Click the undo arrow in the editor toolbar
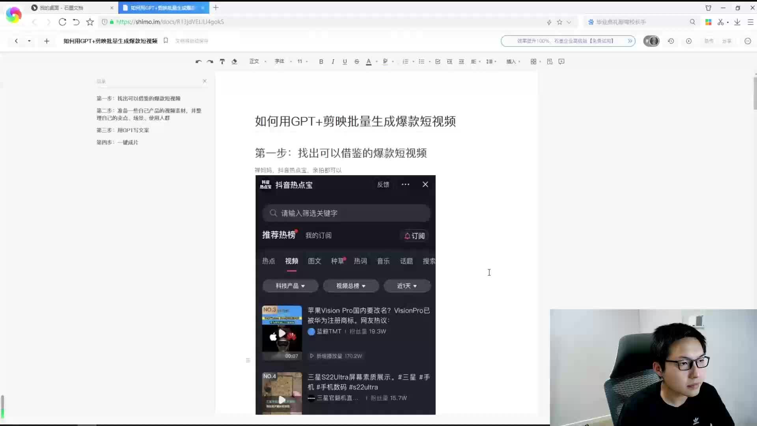757x426 pixels. pyautogui.click(x=198, y=62)
